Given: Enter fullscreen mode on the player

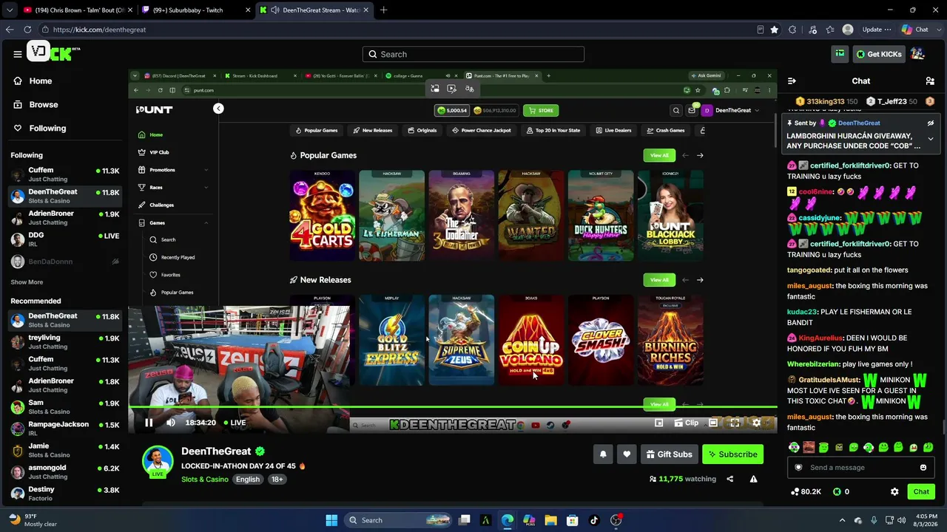Looking at the screenshot, I should (735, 423).
